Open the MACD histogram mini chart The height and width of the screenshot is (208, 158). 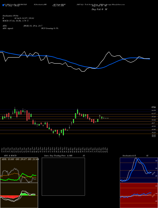point(19,195)
